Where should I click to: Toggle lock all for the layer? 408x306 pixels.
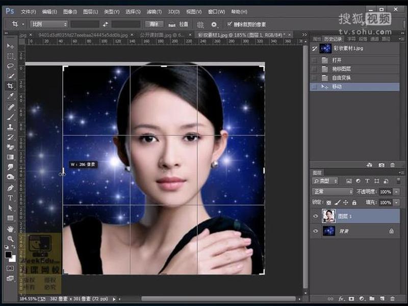tap(354, 202)
